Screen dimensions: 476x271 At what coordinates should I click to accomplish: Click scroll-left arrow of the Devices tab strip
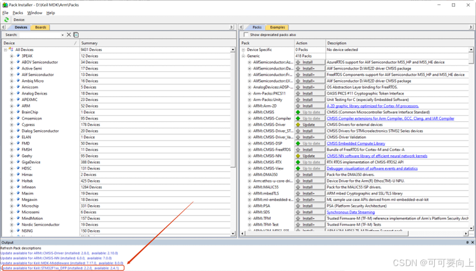click(x=3, y=27)
